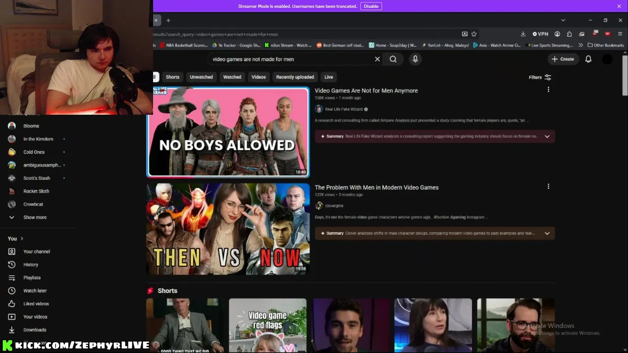Open browser downloads icon
Viewport: 628px width, 353px height.
(x=523, y=34)
